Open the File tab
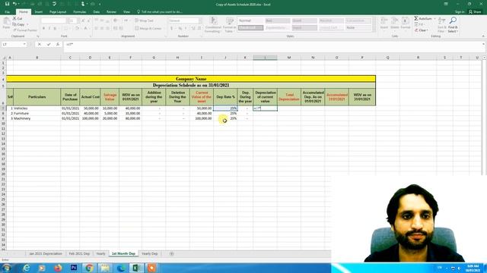 coord(8,12)
